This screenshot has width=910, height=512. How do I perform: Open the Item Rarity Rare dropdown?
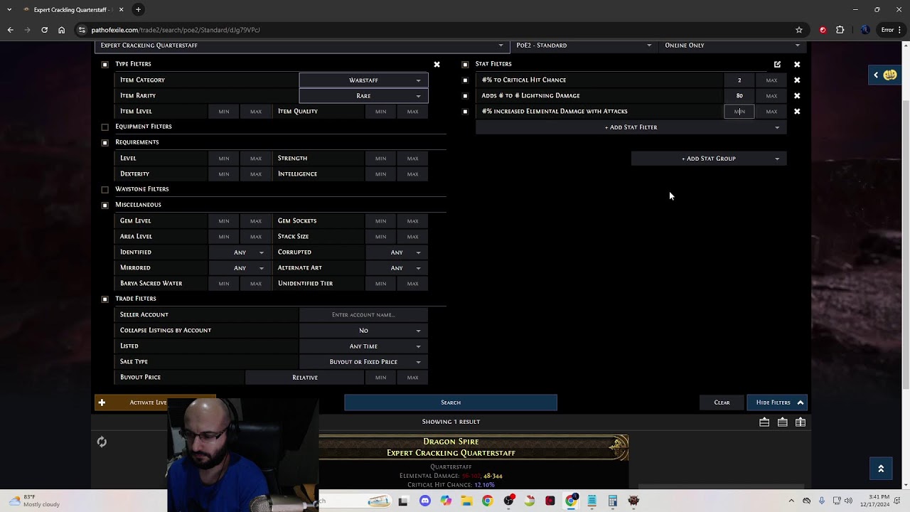(x=363, y=95)
